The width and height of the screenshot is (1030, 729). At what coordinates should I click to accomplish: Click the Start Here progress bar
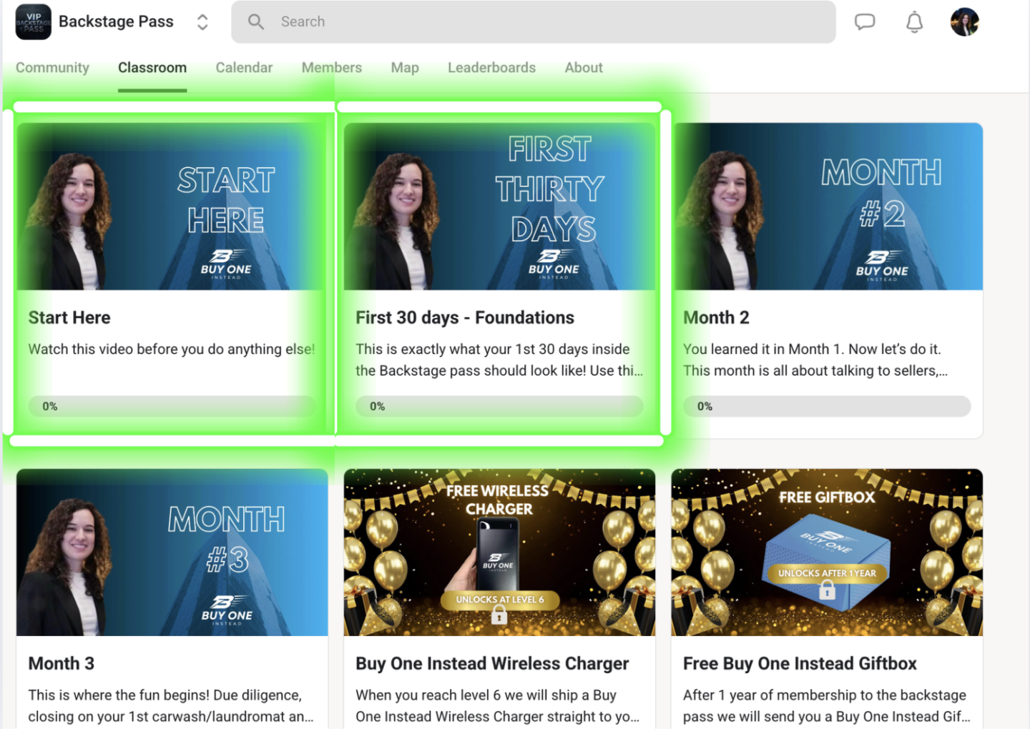point(172,406)
